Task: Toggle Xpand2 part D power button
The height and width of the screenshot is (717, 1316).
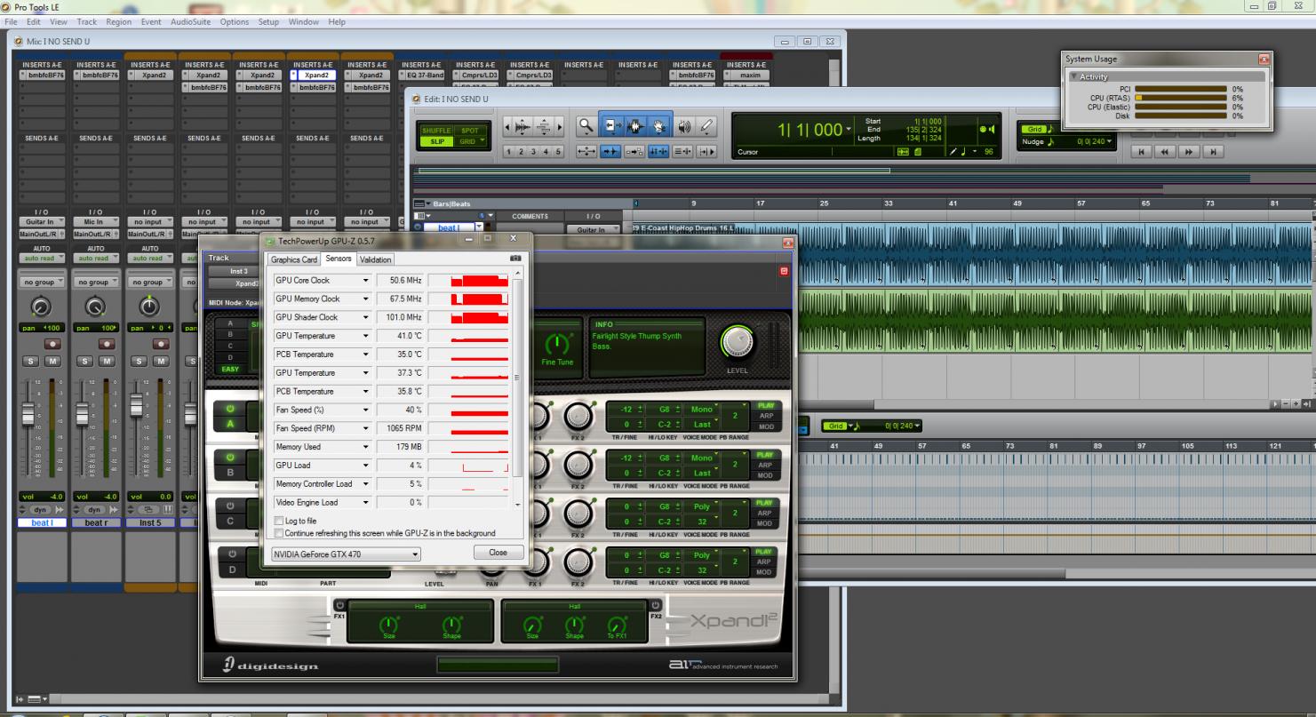Action: pyautogui.click(x=232, y=554)
